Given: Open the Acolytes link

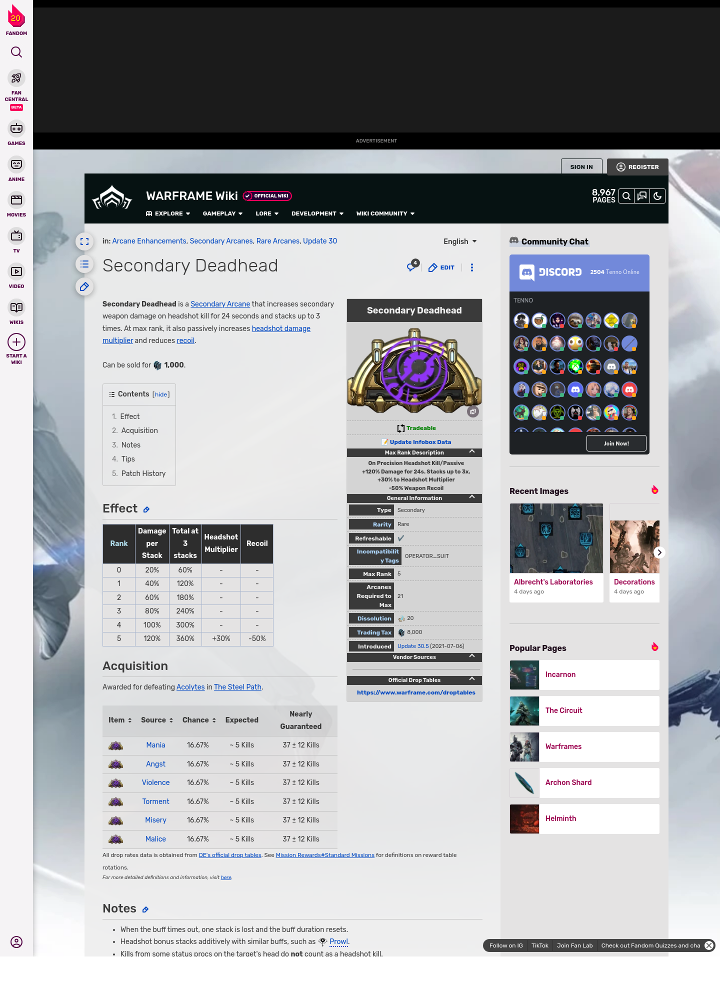Looking at the screenshot, I should click(190, 687).
